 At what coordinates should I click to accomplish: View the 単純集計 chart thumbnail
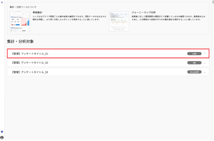click(x=20, y=21)
